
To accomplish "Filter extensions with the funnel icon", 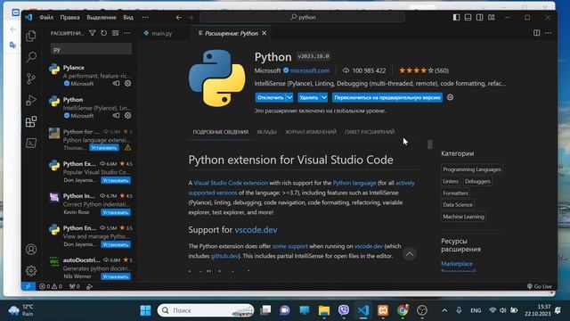I will (x=93, y=33).
